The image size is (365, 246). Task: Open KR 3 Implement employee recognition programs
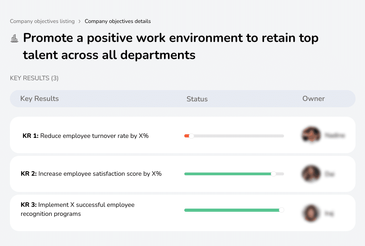click(78, 209)
